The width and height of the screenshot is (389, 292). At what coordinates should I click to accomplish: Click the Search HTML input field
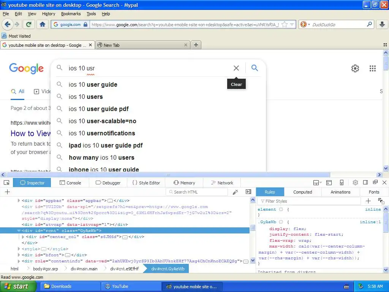(x=197, y=192)
